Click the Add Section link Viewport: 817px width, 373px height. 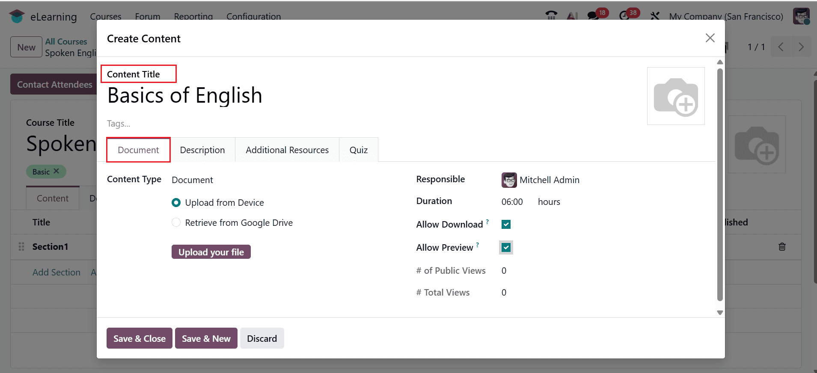(x=56, y=272)
